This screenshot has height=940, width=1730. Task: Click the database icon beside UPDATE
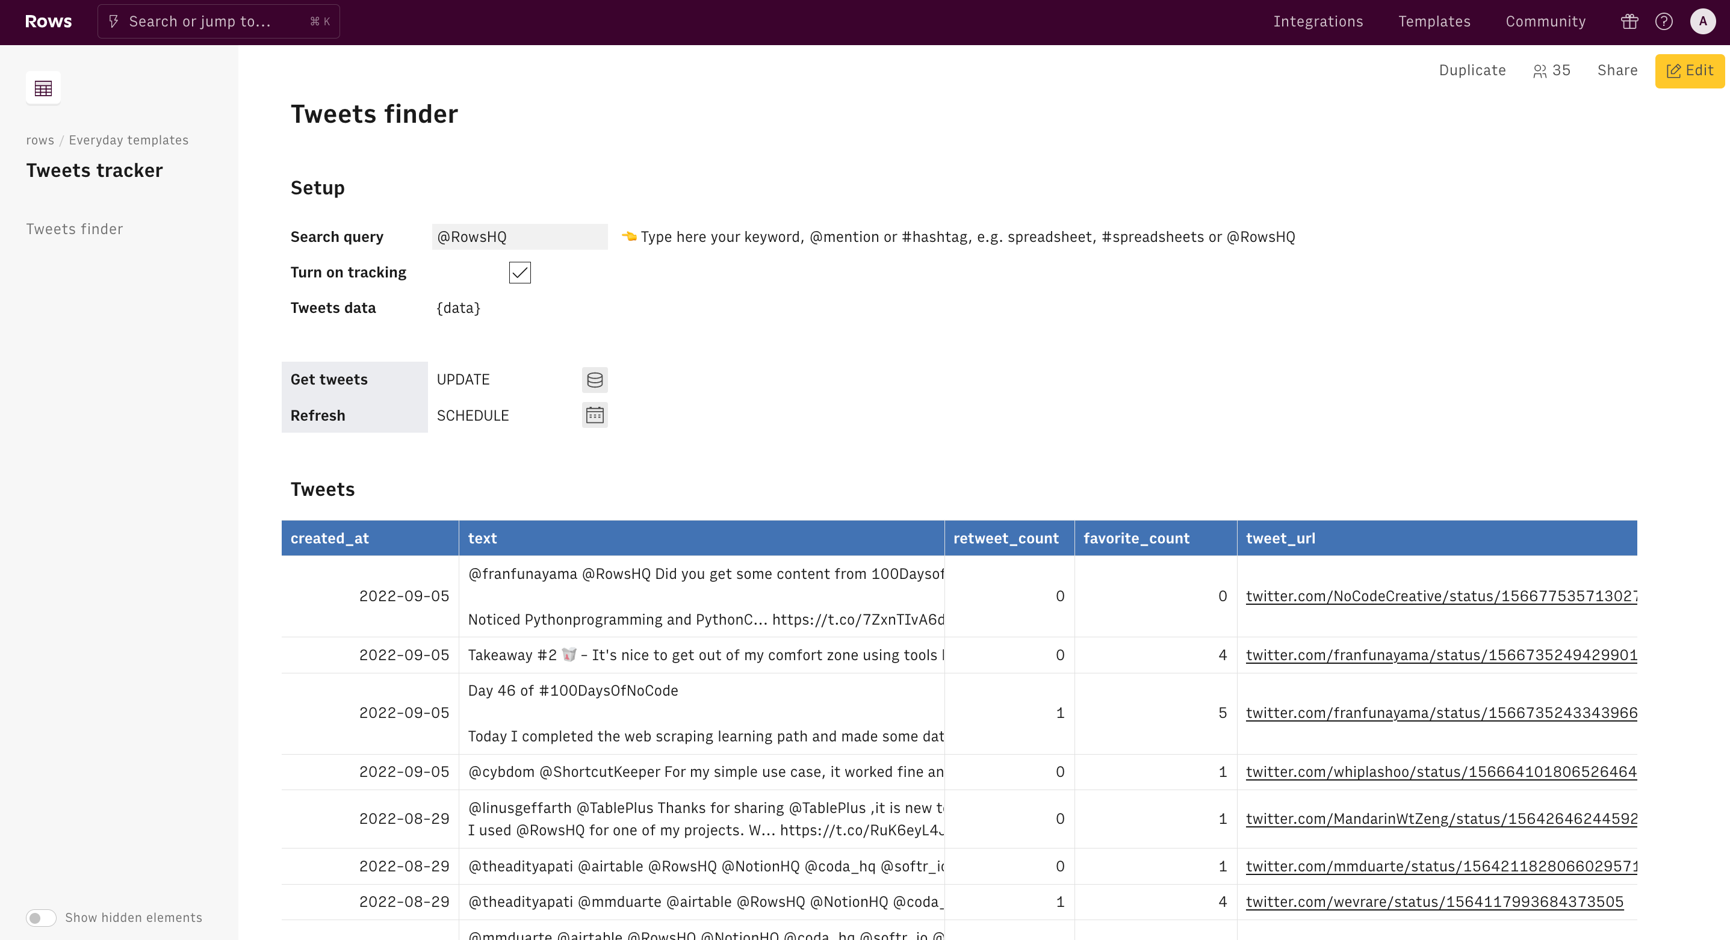(x=594, y=380)
